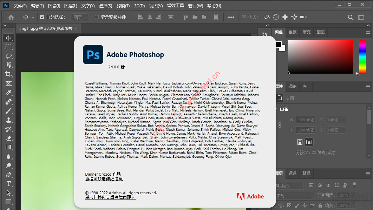Select the Horizontal Type tool
The image size is (373, 210).
coord(9,184)
